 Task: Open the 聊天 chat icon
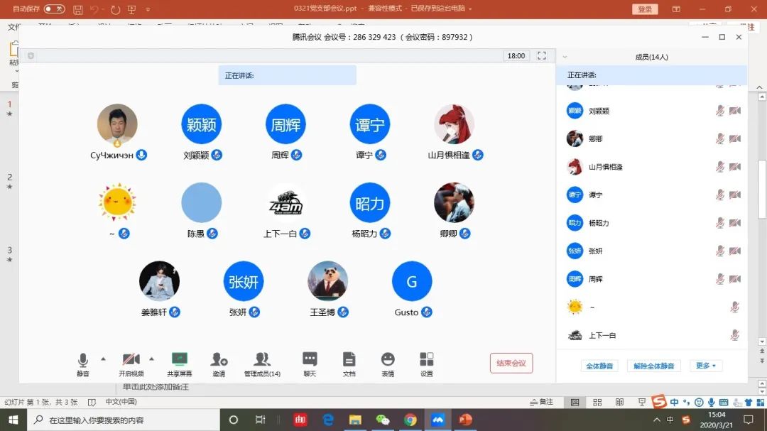point(310,360)
